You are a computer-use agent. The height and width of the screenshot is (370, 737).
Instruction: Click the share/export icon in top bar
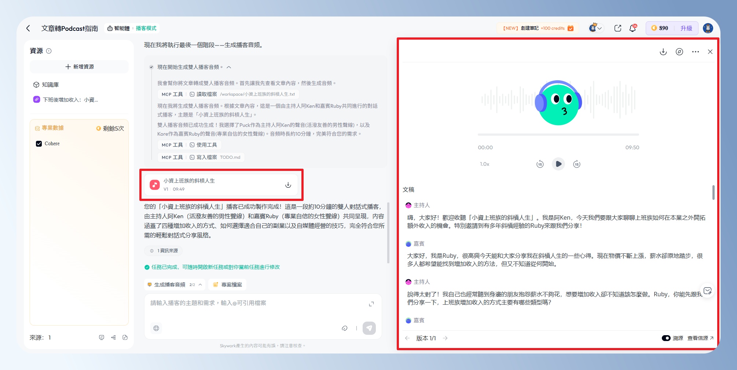tap(617, 28)
